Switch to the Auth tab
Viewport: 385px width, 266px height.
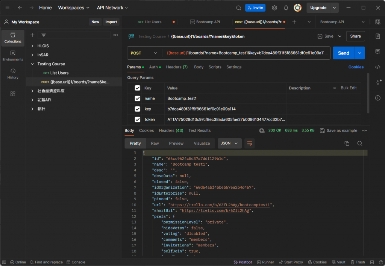click(155, 67)
